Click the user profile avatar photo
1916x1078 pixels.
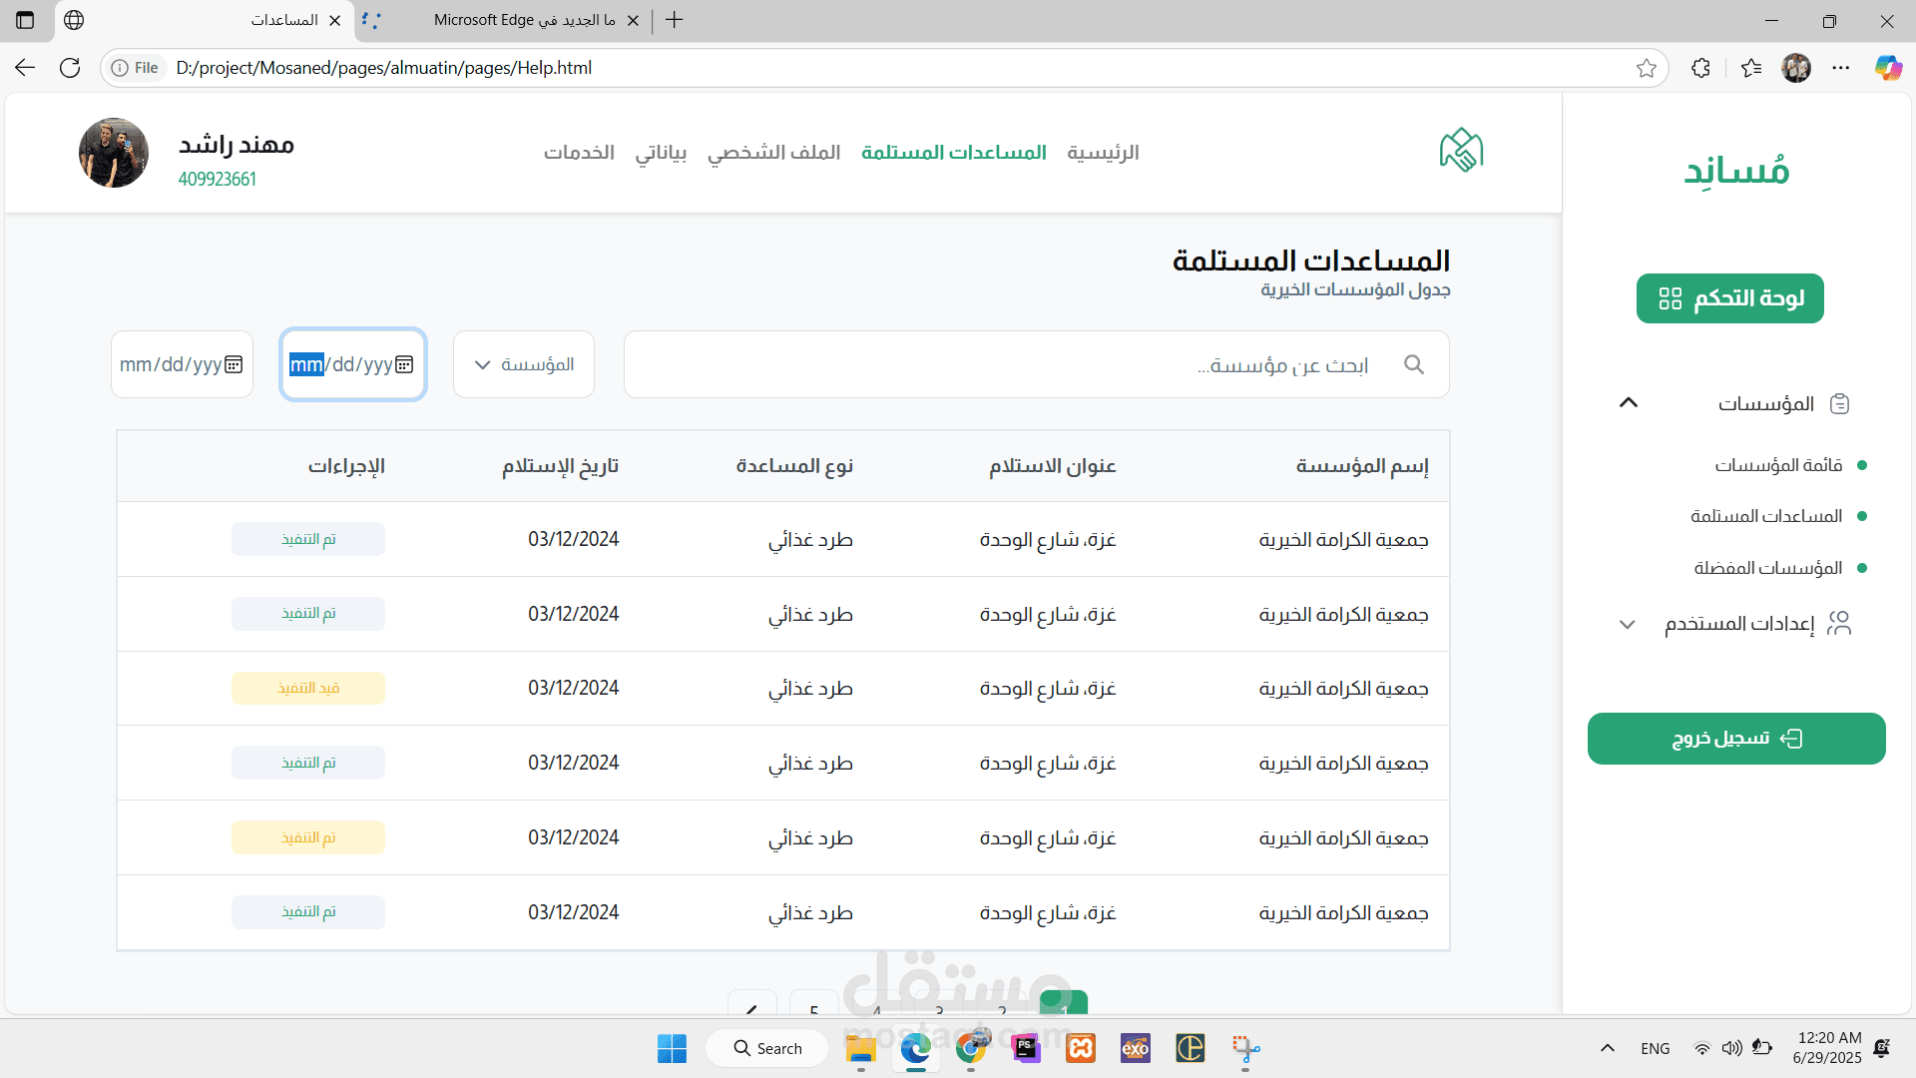click(114, 153)
